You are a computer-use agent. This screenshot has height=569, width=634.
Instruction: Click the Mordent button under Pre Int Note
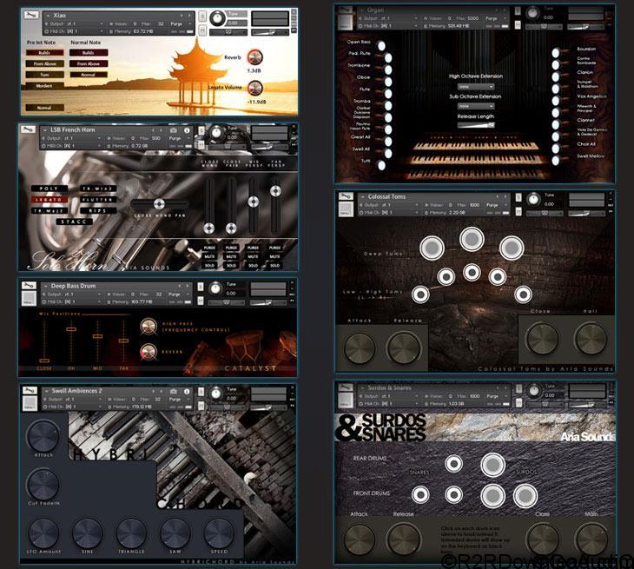tap(45, 86)
